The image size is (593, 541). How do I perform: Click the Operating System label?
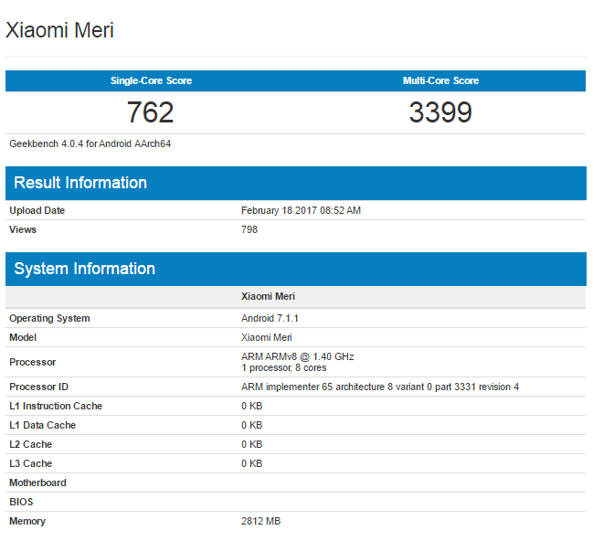click(x=49, y=318)
